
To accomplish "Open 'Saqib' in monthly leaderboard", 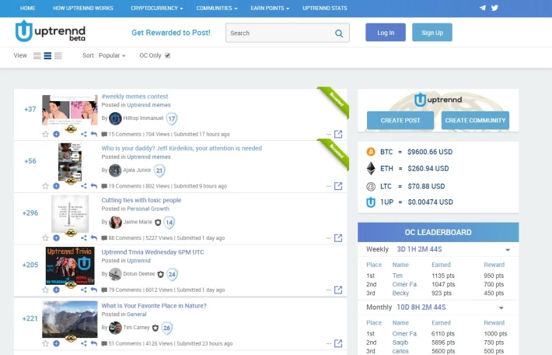I will pos(400,343).
